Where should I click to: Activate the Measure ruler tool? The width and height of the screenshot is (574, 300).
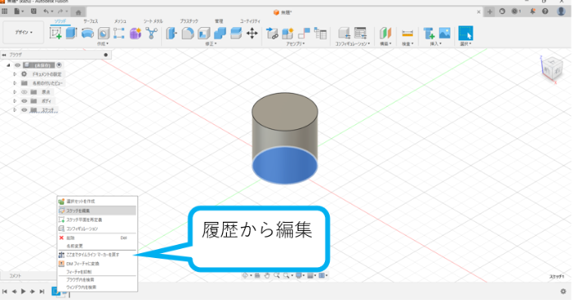pos(407,34)
